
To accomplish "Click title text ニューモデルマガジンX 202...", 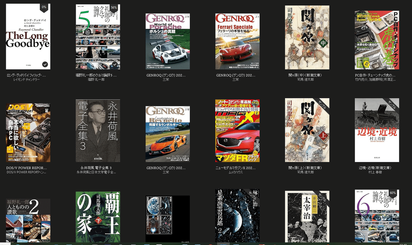I will tap(236, 168).
